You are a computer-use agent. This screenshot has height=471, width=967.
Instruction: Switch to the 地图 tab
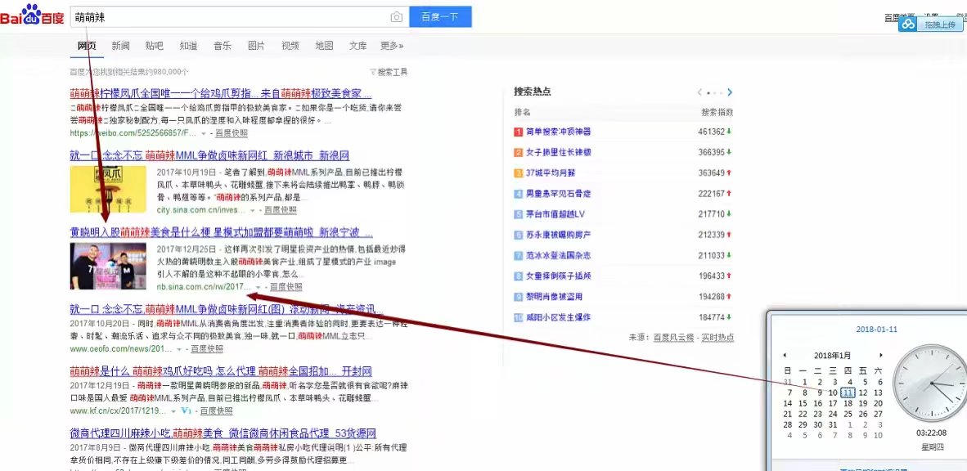pos(325,46)
